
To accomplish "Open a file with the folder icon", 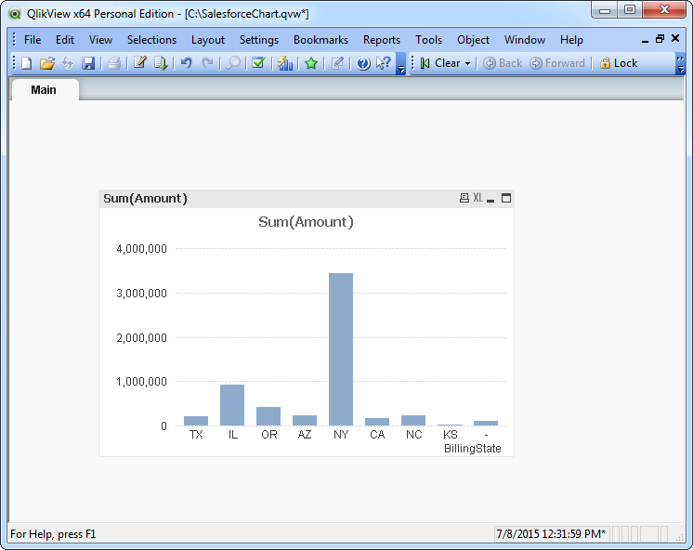I will [46, 63].
